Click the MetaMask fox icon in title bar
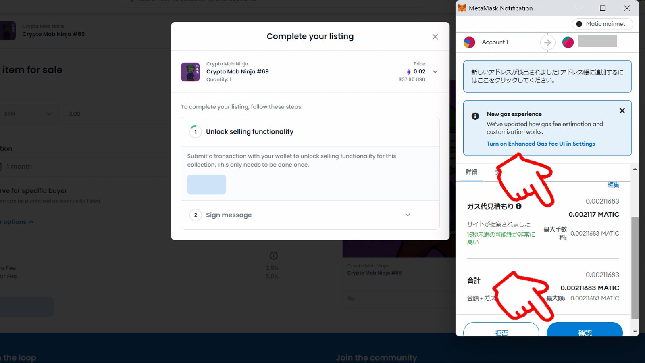This screenshot has width=645, height=363. (462, 8)
